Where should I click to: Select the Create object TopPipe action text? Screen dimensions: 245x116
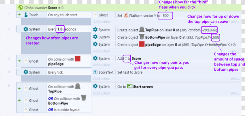pyautogui.click(x=167, y=30)
